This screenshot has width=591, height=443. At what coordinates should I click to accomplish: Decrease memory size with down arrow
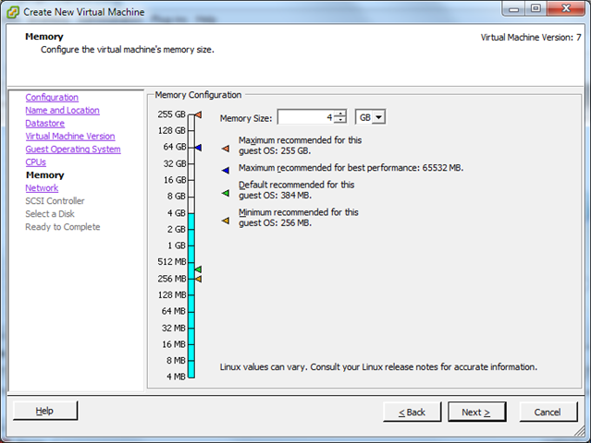pyautogui.click(x=340, y=121)
